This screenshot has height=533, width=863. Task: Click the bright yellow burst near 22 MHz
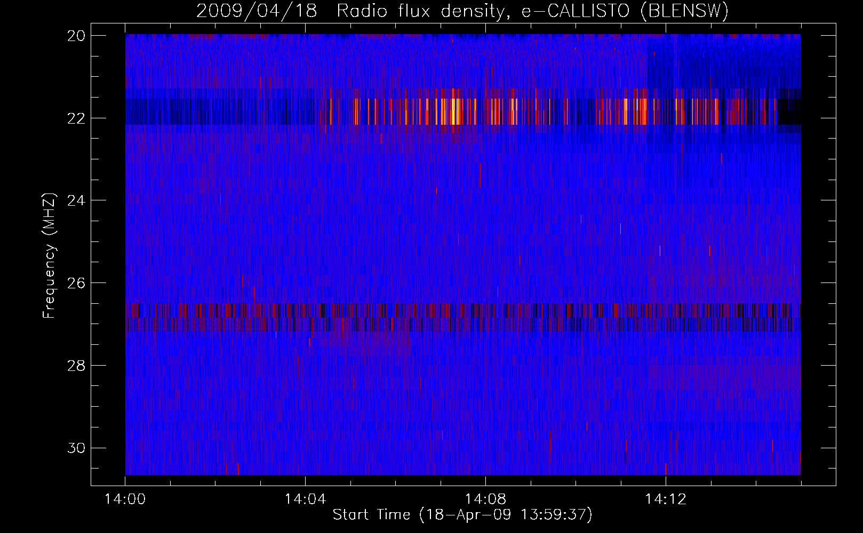pyautogui.click(x=454, y=111)
